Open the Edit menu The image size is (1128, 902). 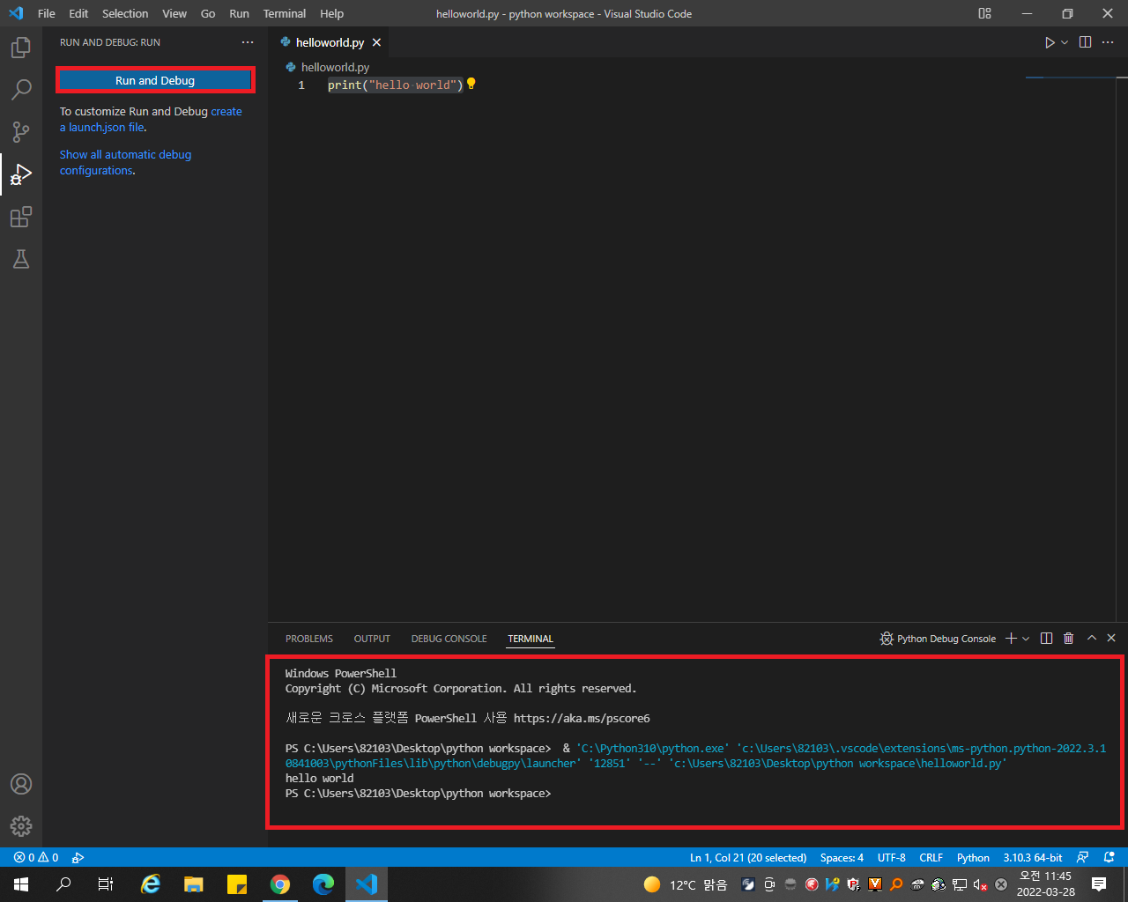pos(78,13)
